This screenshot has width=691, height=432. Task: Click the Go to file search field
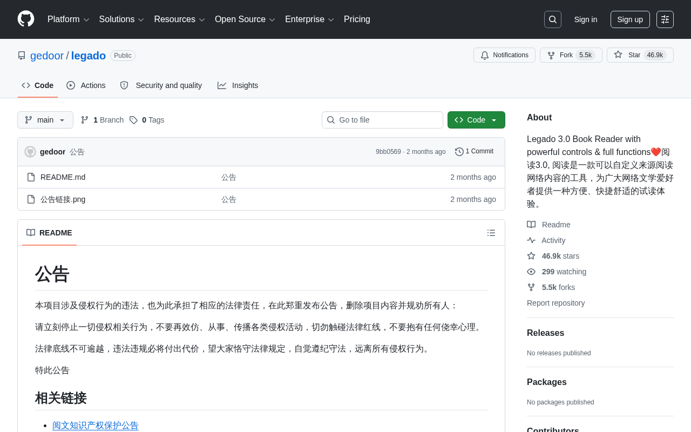pos(382,120)
